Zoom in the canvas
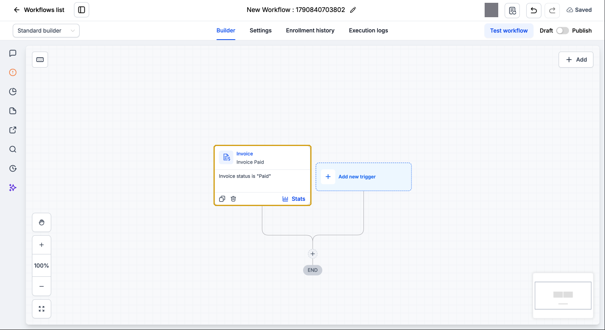The width and height of the screenshot is (605, 330). tap(42, 245)
